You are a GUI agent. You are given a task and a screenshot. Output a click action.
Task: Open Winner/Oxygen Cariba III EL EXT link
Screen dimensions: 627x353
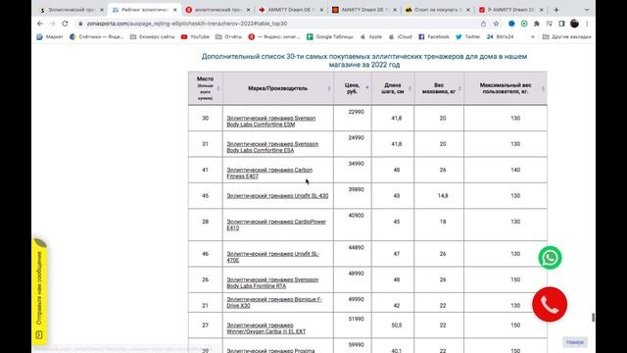tap(266, 328)
